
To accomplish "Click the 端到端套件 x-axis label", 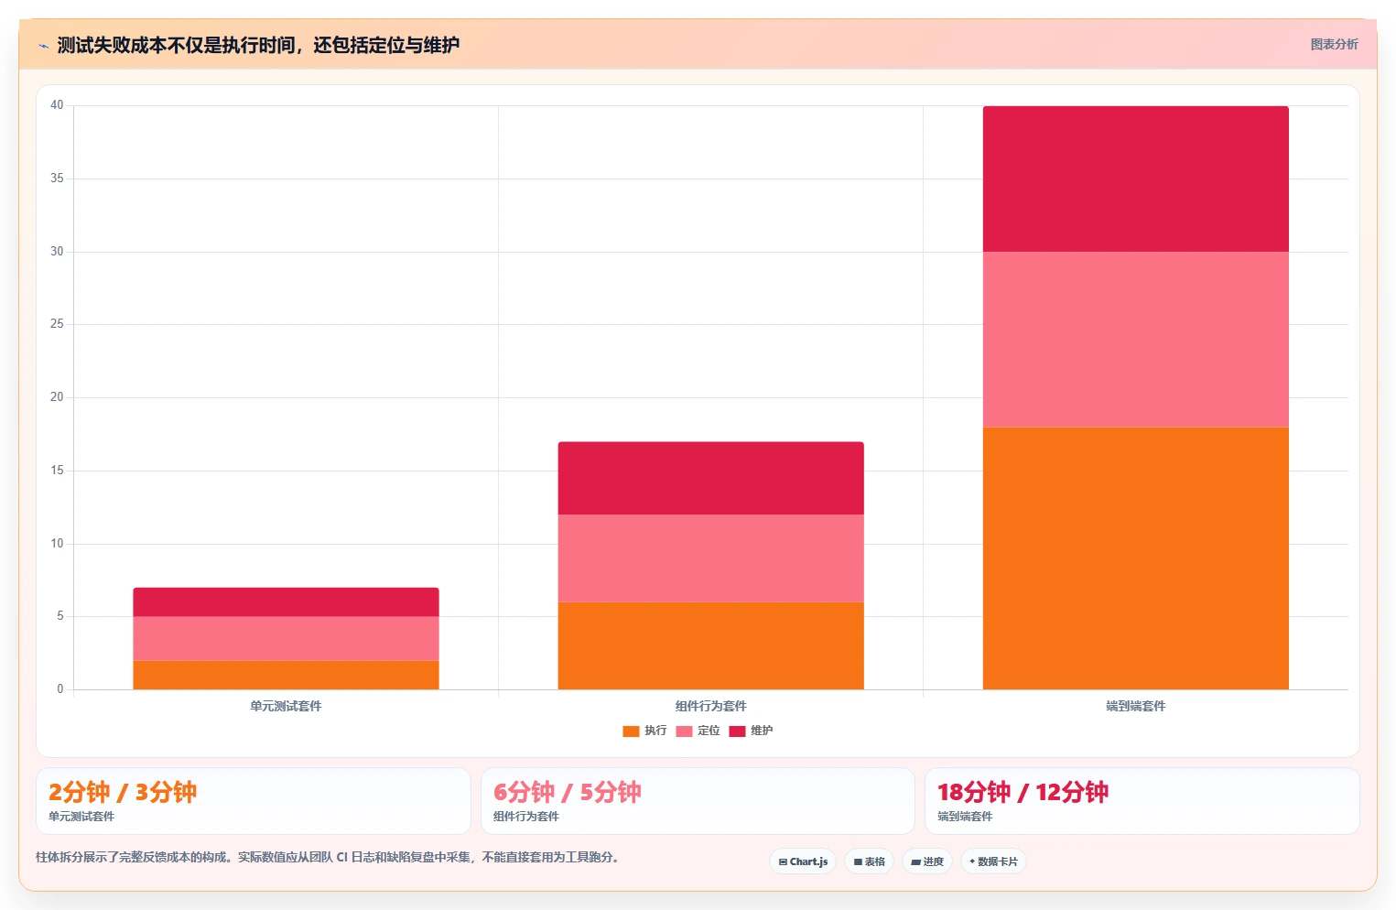I will click(1135, 706).
